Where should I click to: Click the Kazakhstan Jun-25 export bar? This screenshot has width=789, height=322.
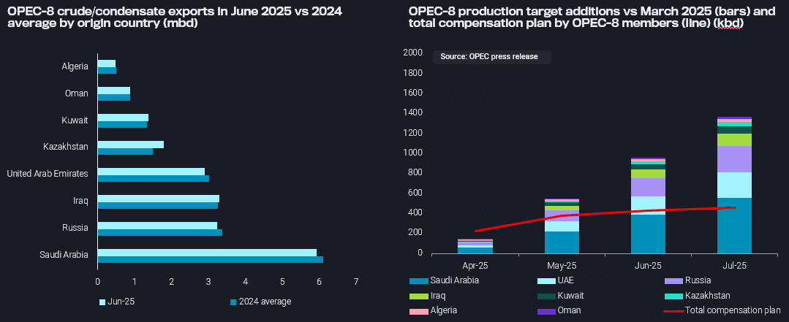(131, 145)
